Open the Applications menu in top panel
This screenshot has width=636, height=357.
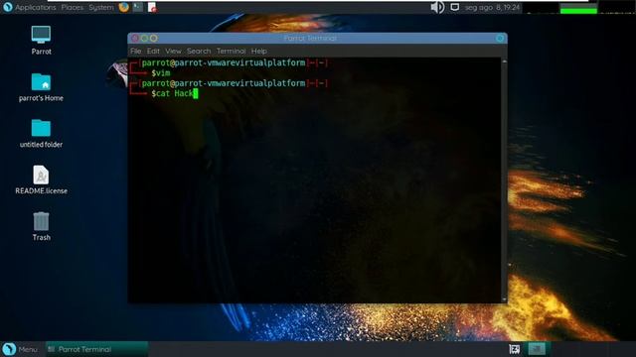point(36,7)
